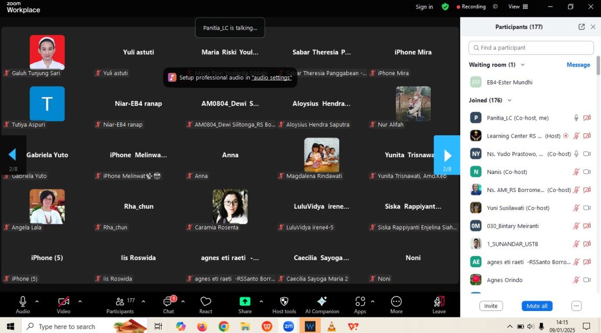Open the Chat panel

pos(168,302)
